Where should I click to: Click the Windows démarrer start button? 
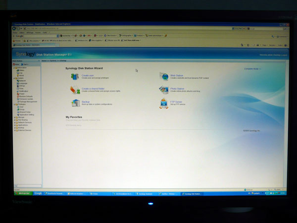tap(23, 193)
